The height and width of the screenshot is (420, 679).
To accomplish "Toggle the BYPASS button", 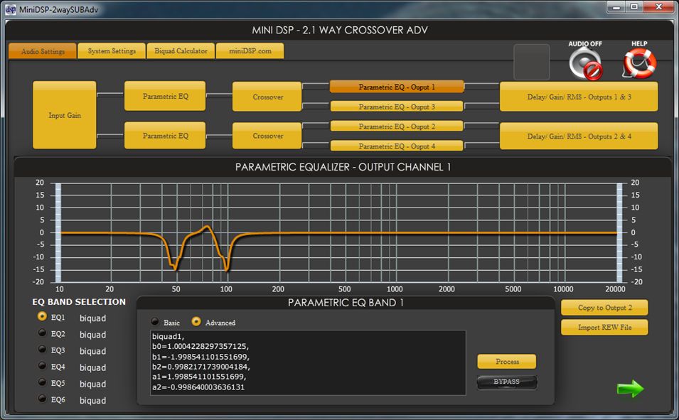I will (x=507, y=382).
